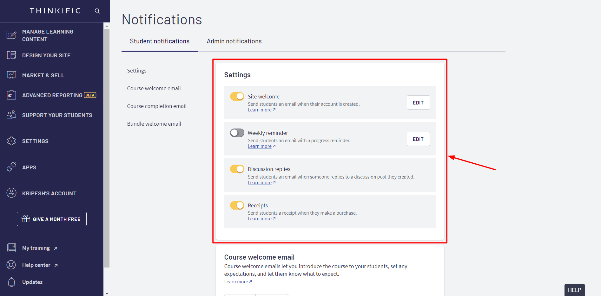
Task: Click the sidebar vertical scrollbar thumb
Action: tap(107, 148)
